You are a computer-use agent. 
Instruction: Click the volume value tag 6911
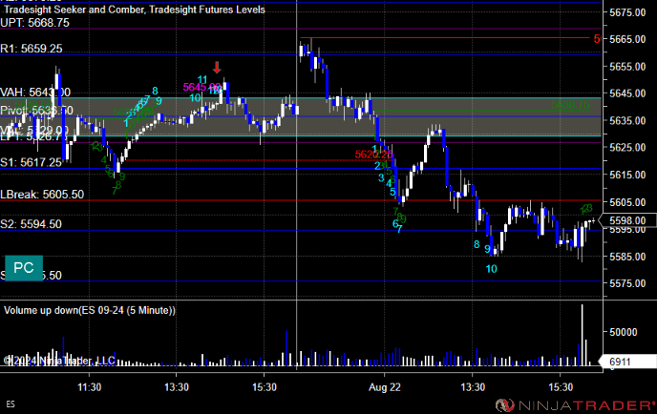627,362
